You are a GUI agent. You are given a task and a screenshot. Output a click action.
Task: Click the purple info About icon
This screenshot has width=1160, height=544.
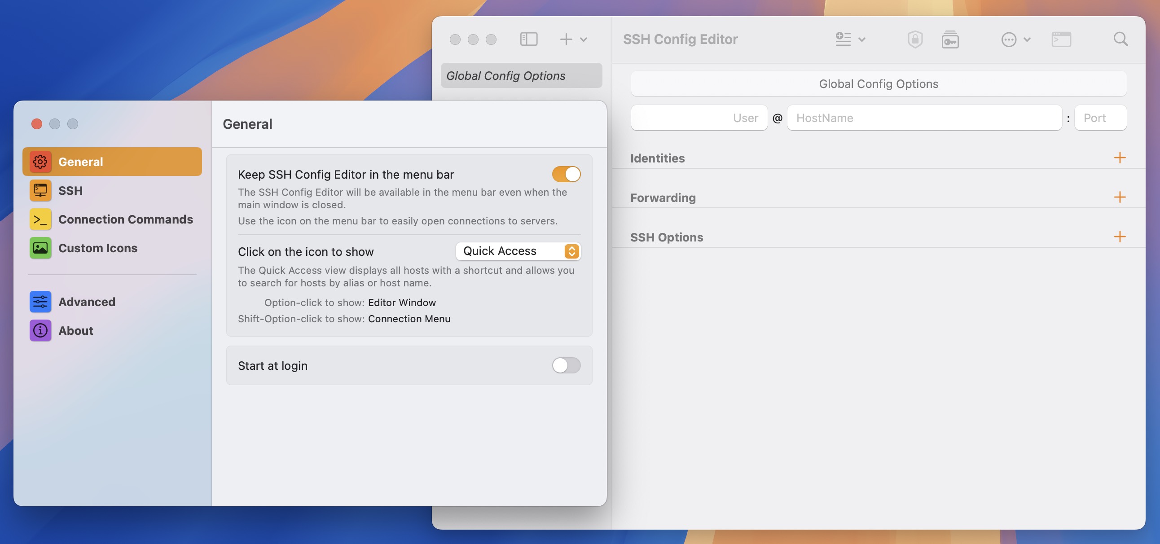tap(40, 330)
